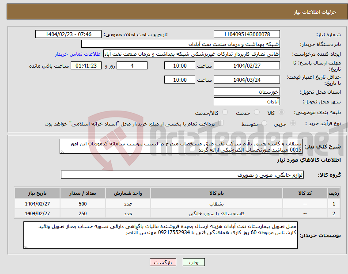Click the ردیف column header
The image size is (348, 274).
(x=334, y=193)
